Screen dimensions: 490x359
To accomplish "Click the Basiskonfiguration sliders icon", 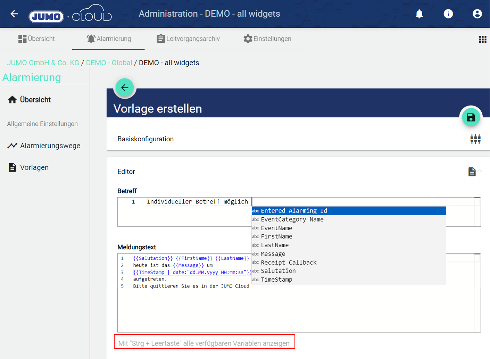I will pos(475,139).
